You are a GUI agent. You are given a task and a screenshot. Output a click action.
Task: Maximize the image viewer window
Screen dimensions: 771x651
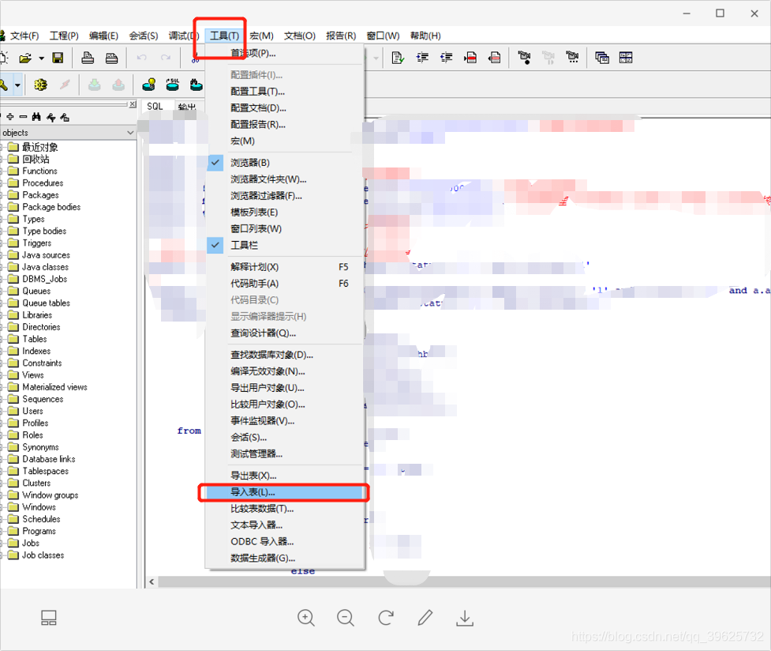720,13
